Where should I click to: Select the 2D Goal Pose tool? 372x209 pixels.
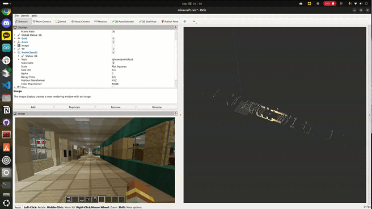coord(147,22)
